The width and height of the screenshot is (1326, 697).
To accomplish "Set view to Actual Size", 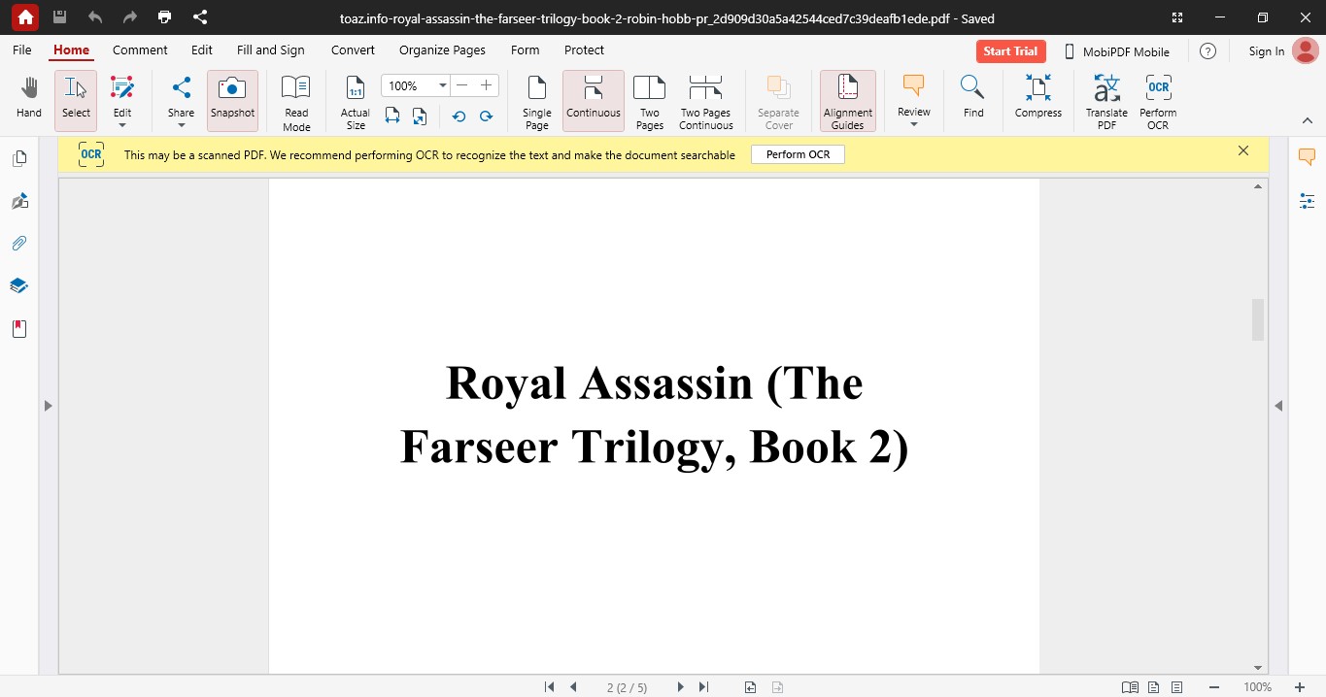I will tap(356, 101).
